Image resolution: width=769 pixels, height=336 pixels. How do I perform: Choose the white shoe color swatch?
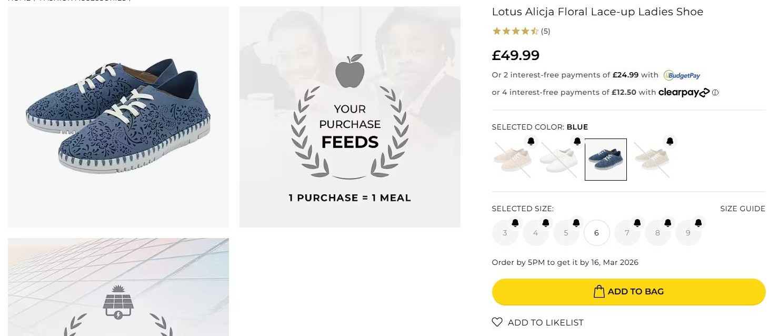559,160
